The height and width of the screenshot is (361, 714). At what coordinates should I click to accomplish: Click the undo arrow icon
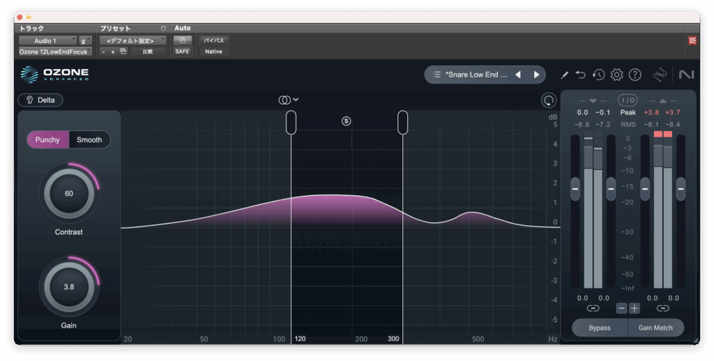click(581, 75)
